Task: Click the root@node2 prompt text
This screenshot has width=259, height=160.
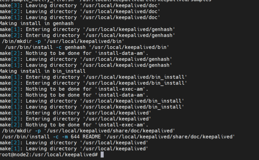Action: click(x=49, y=154)
